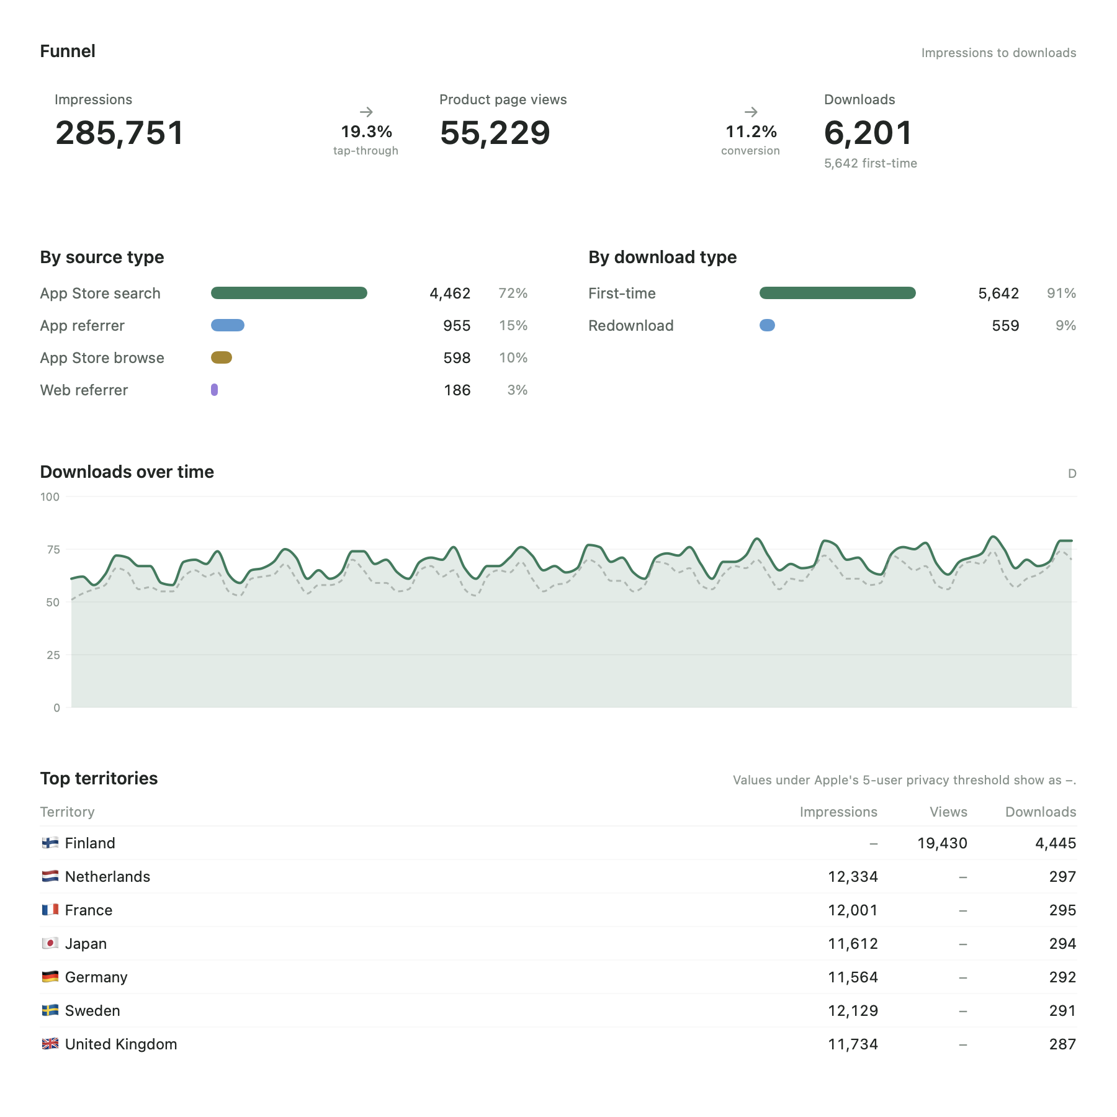Click the privacy threshold note text
The image size is (1117, 1117).
(904, 780)
